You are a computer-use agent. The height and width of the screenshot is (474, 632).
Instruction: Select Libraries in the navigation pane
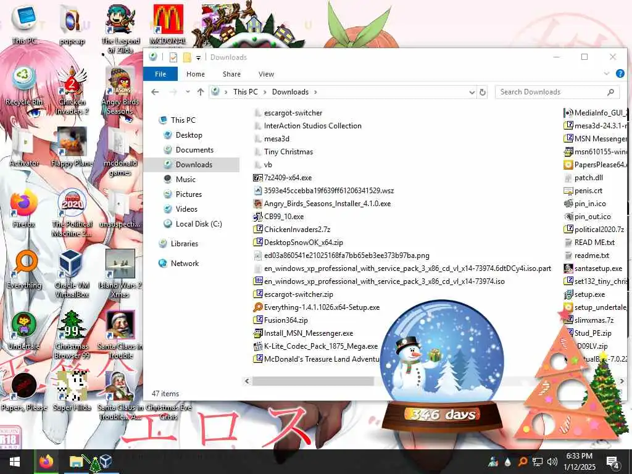pyautogui.click(x=184, y=244)
